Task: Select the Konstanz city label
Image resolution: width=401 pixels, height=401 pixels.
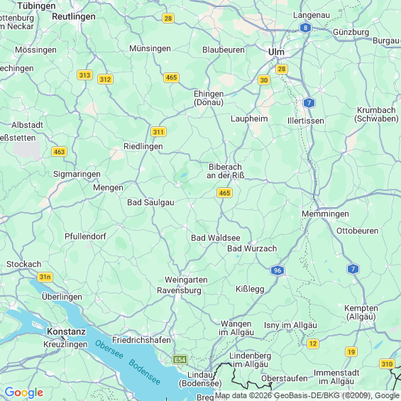Action: click(x=66, y=331)
